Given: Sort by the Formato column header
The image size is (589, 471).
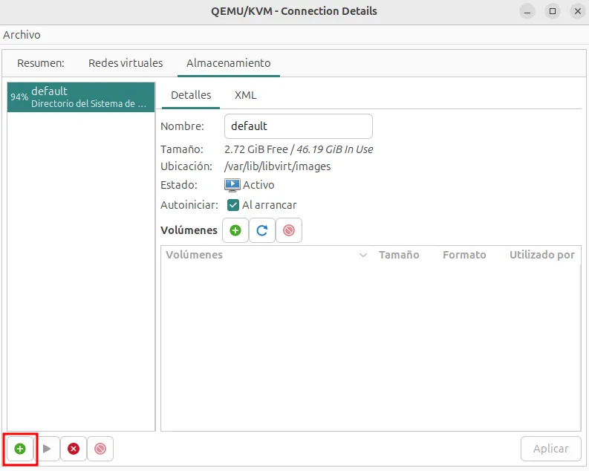Looking at the screenshot, I should pyautogui.click(x=464, y=255).
